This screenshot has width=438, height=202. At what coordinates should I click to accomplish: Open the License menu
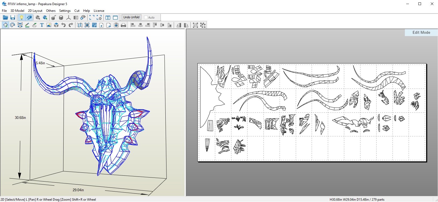(x=99, y=11)
